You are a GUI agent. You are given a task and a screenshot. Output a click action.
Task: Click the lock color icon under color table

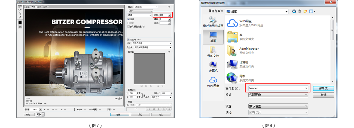150,86
